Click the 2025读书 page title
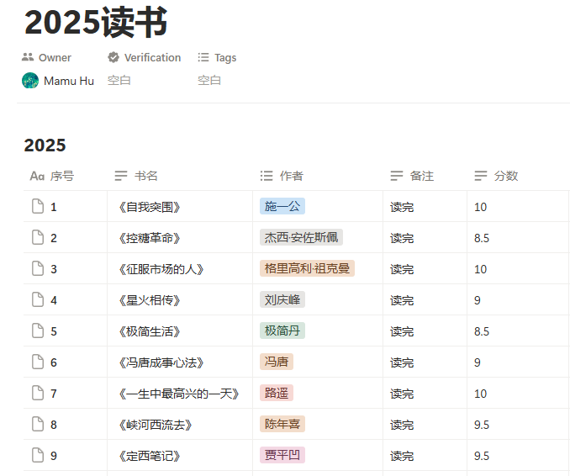The height and width of the screenshot is (476, 570). pos(96,23)
